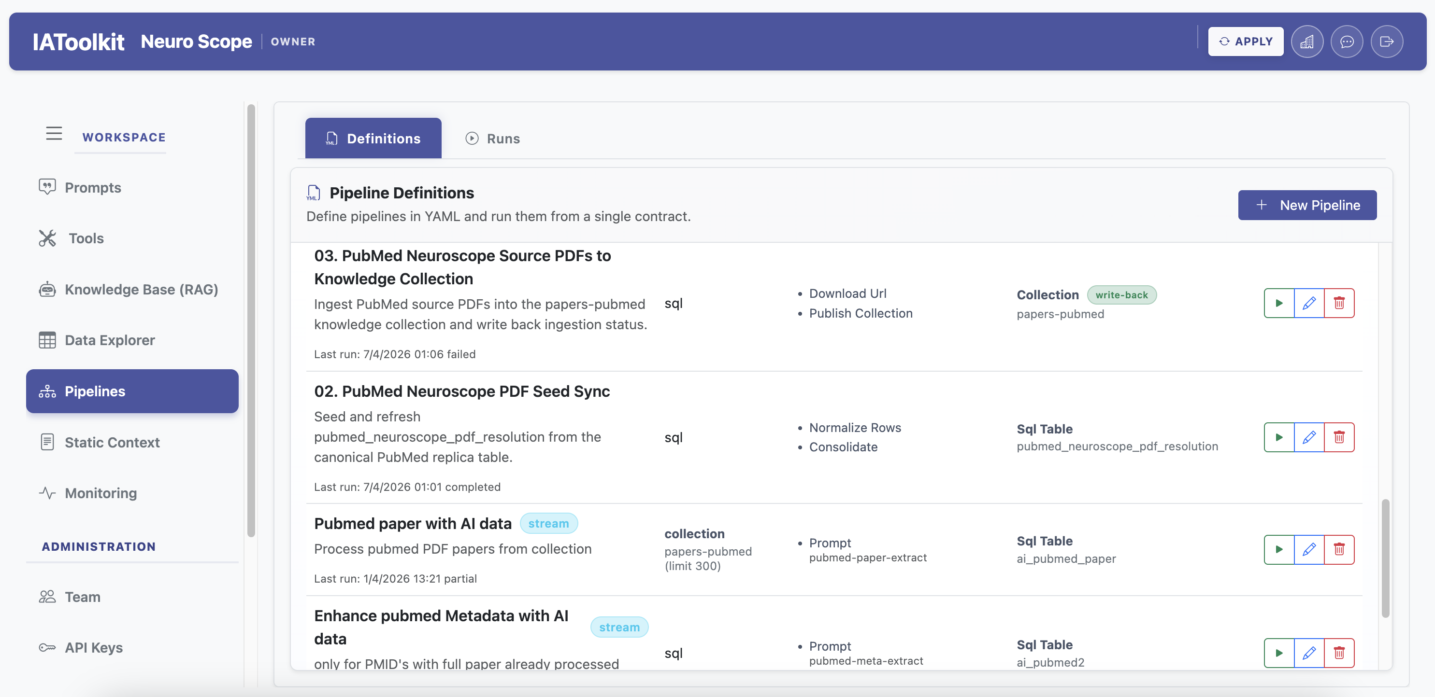
Task: Edit the Pubmed paper with AI data pipeline
Action: click(1310, 549)
